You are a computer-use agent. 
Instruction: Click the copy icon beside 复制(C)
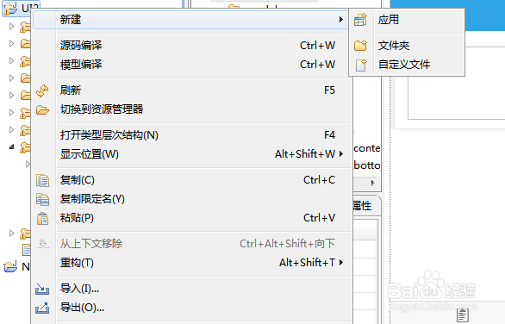[x=42, y=180]
